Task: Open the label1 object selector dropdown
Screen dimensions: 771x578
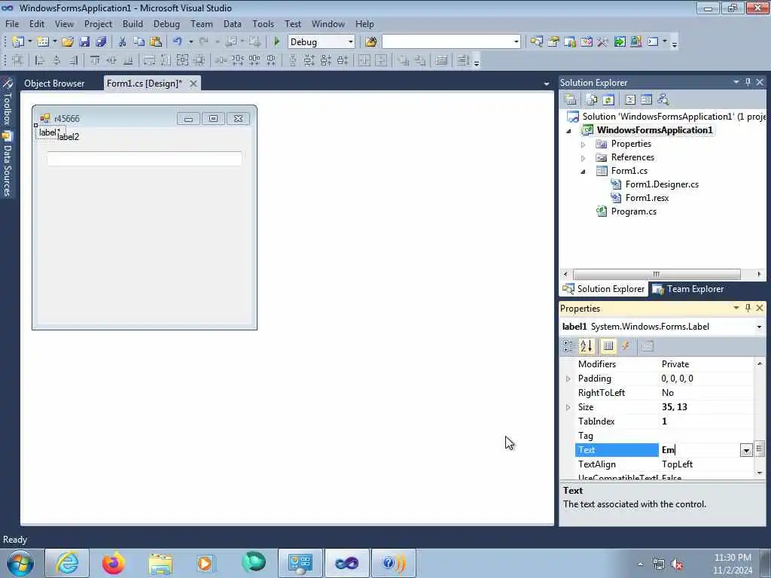Action: pos(759,327)
